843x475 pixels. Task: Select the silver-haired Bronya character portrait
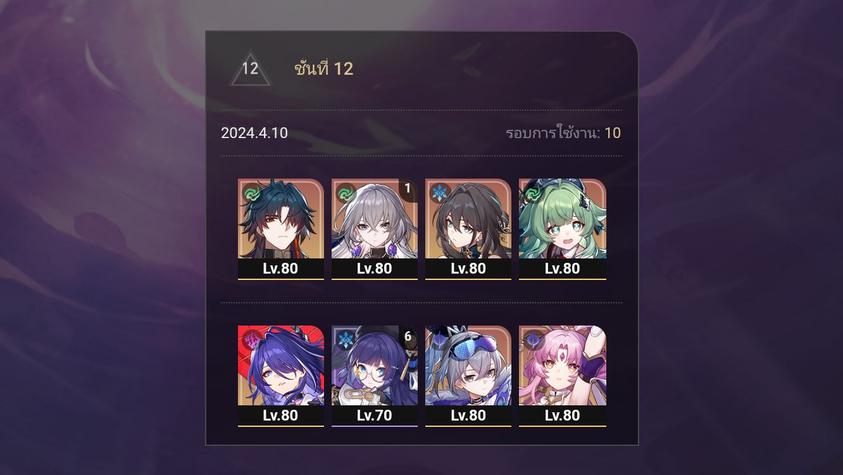tap(375, 229)
